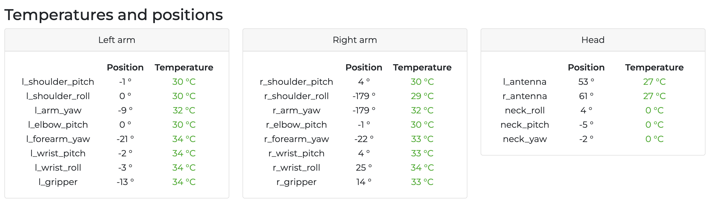Click the r_antenna position value
The image size is (711, 207).
[x=586, y=96]
